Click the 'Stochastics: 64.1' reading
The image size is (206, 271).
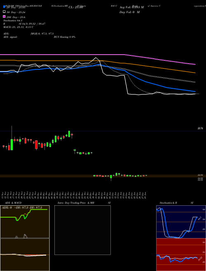13,21
